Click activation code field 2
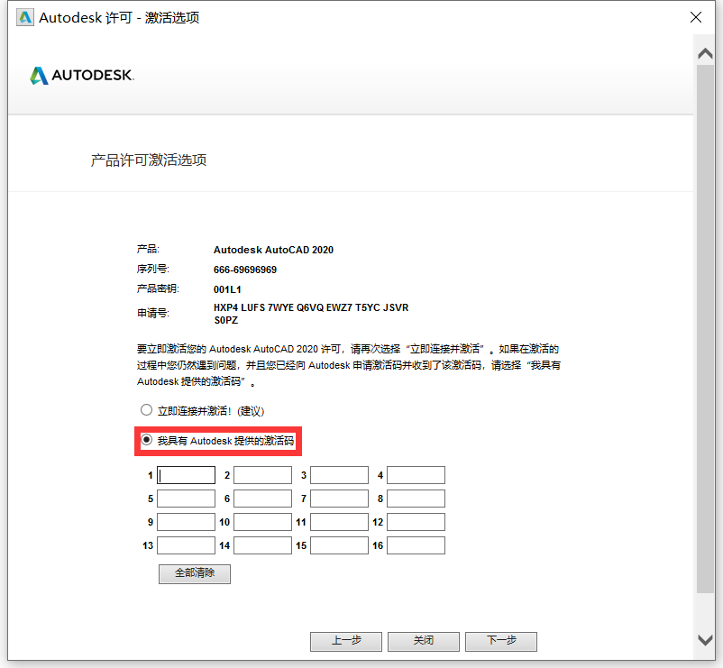The height and width of the screenshot is (668, 723). point(262,475)
